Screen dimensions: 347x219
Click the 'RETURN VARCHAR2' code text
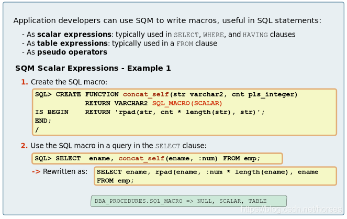coord(116,103)
